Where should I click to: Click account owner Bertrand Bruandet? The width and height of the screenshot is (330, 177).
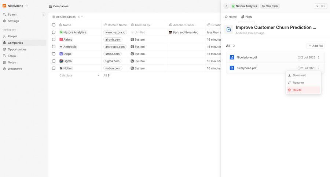coord(183,32)
